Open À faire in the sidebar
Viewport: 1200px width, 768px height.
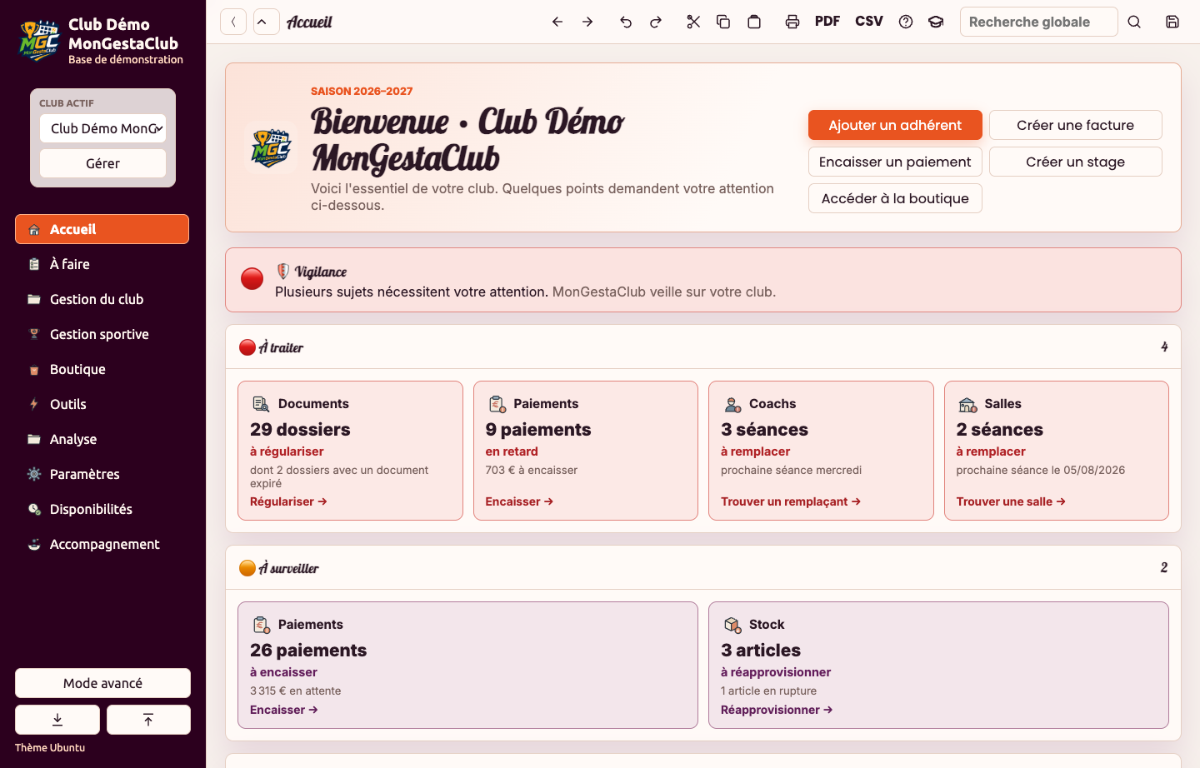coord(102,264)
